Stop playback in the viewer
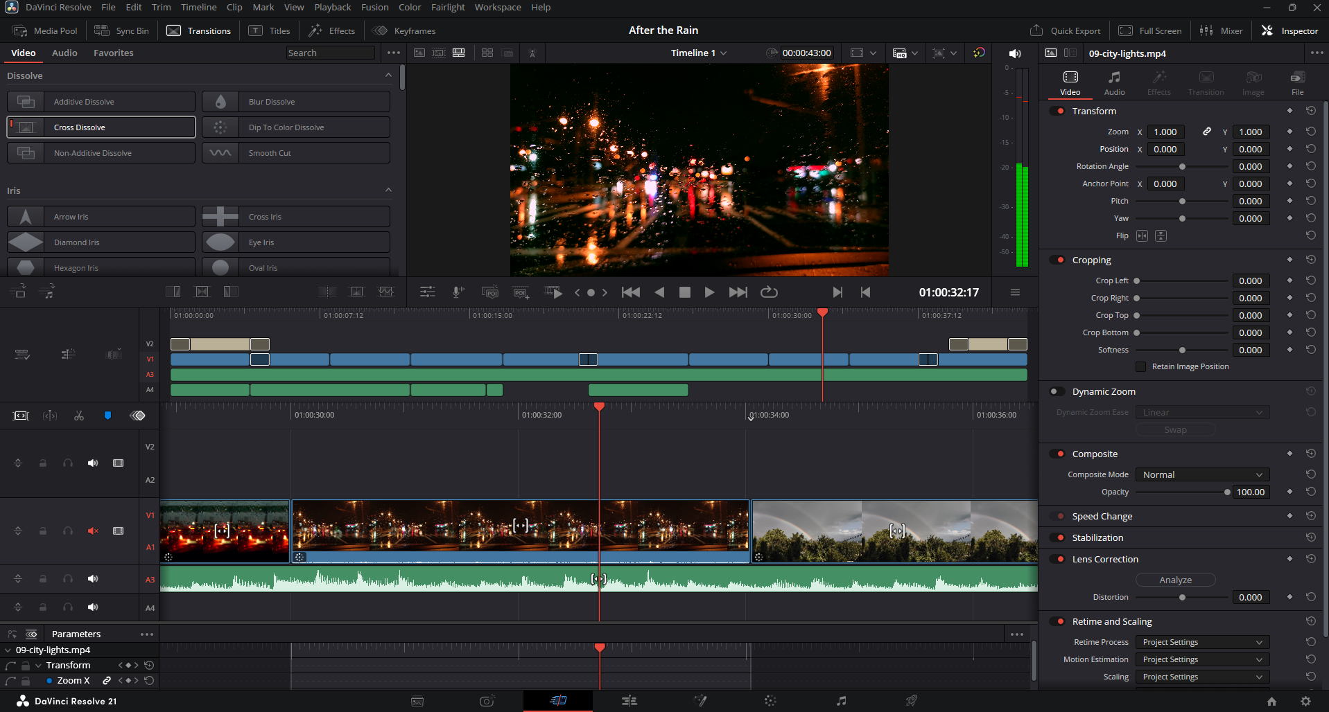Viewport: 1329px width, 712px height. 685,292
